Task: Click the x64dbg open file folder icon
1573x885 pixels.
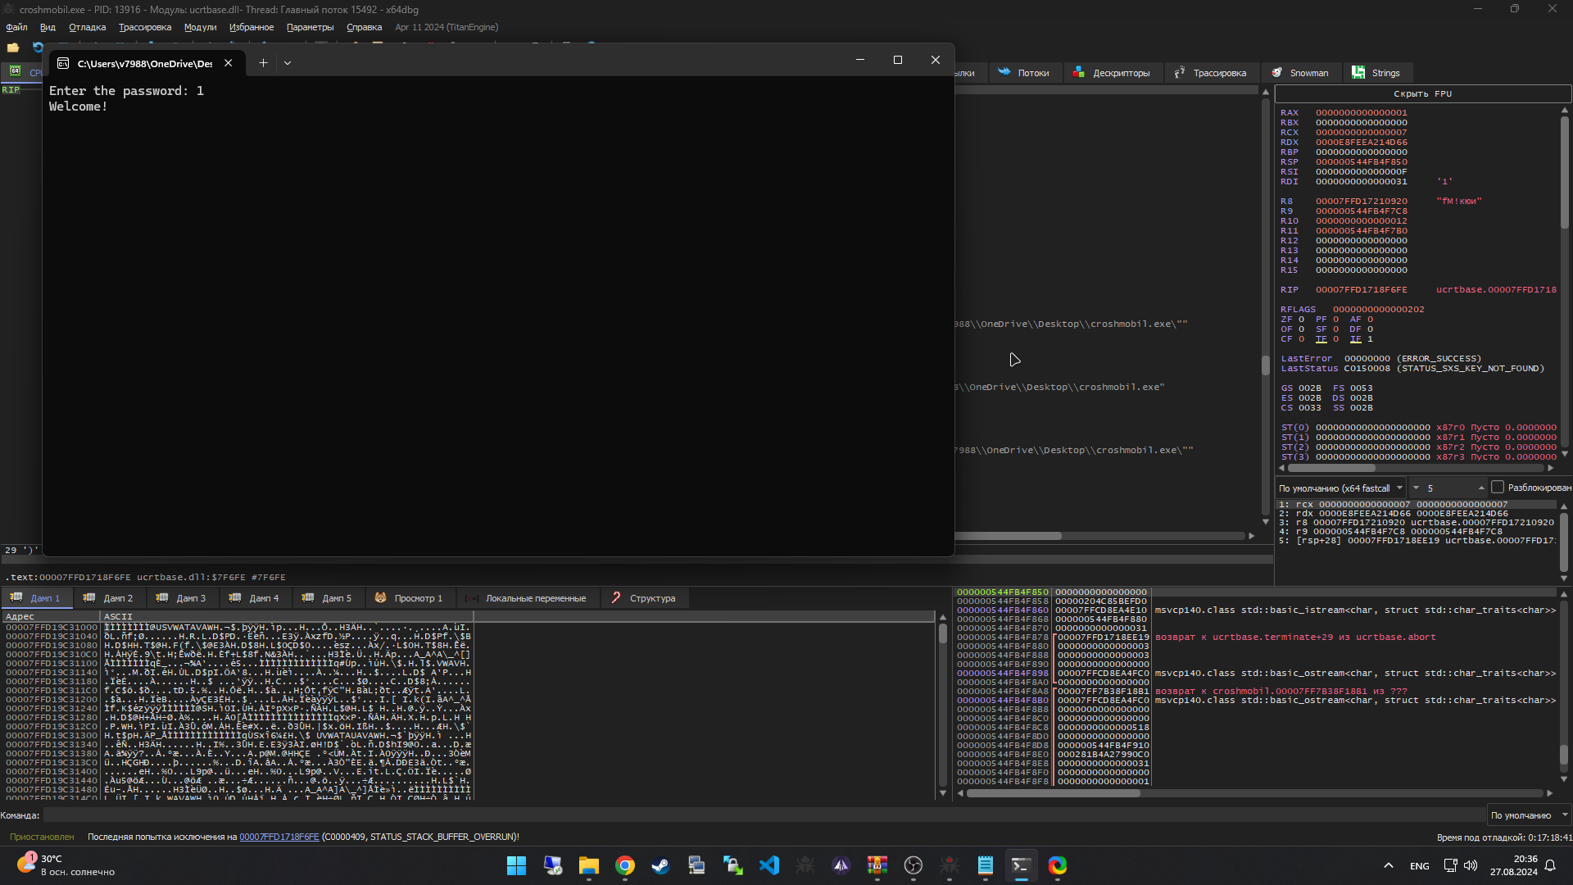Action: [13, 48]
